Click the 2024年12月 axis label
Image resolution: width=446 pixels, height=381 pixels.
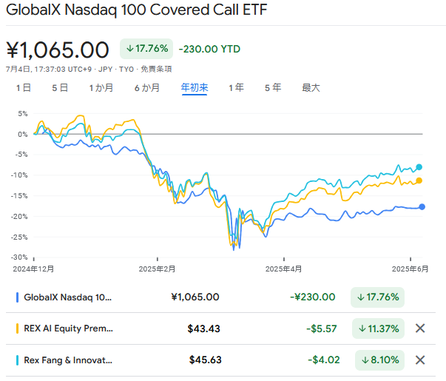click(x=33, y=269)
